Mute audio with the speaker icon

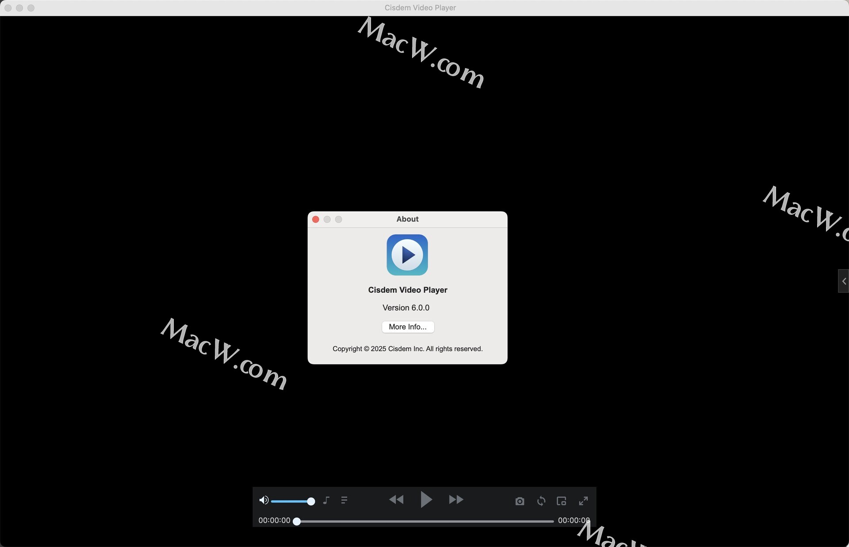point(264,500)
